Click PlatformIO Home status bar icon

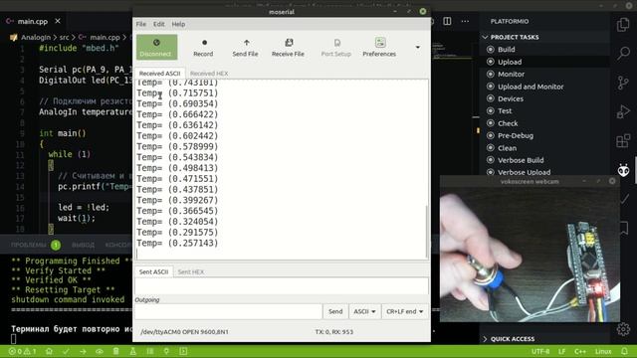(49, 351)
